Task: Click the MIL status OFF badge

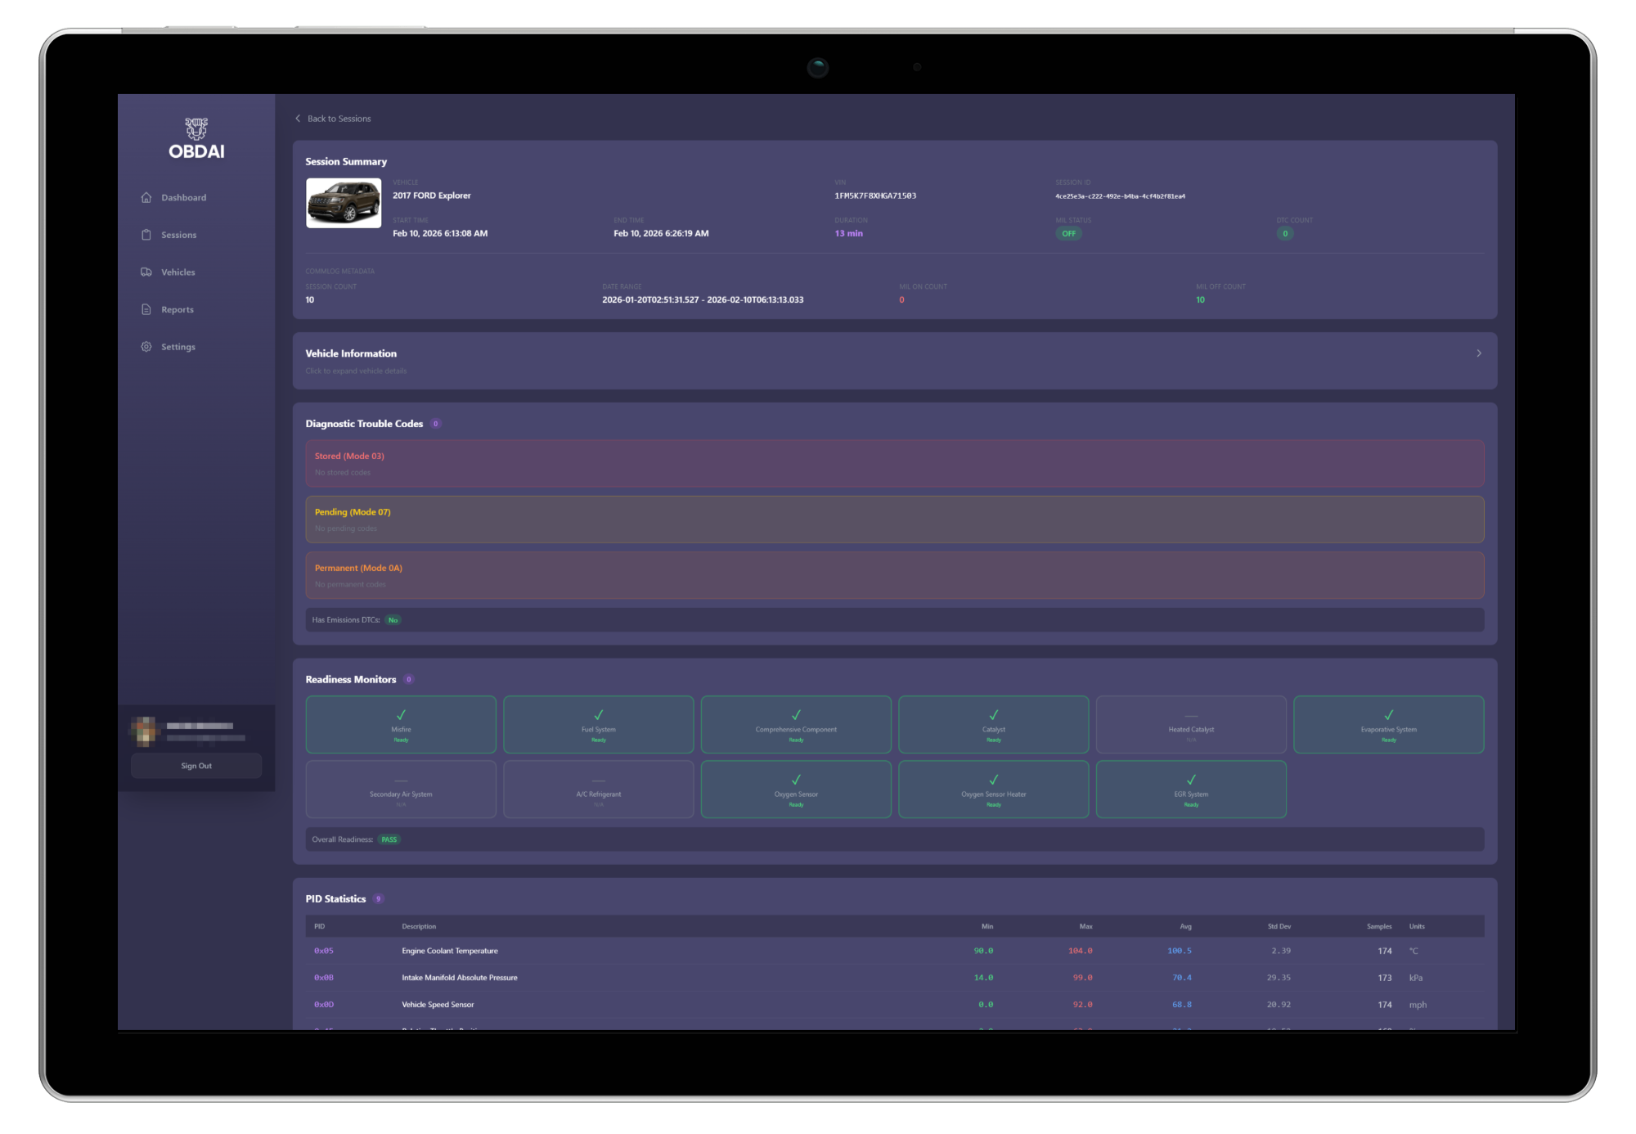Action: [1068, 233]
